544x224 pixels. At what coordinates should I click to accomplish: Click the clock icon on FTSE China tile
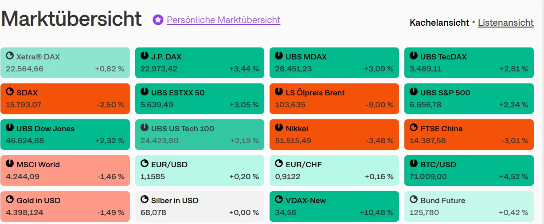point(413,128)
